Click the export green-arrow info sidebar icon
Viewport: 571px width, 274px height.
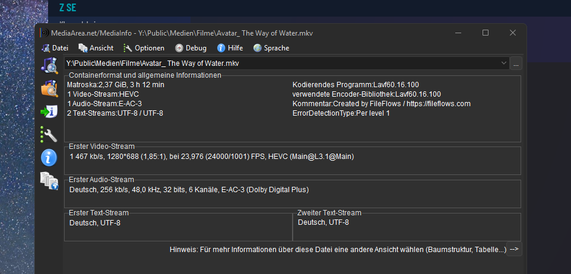point(49,111)
